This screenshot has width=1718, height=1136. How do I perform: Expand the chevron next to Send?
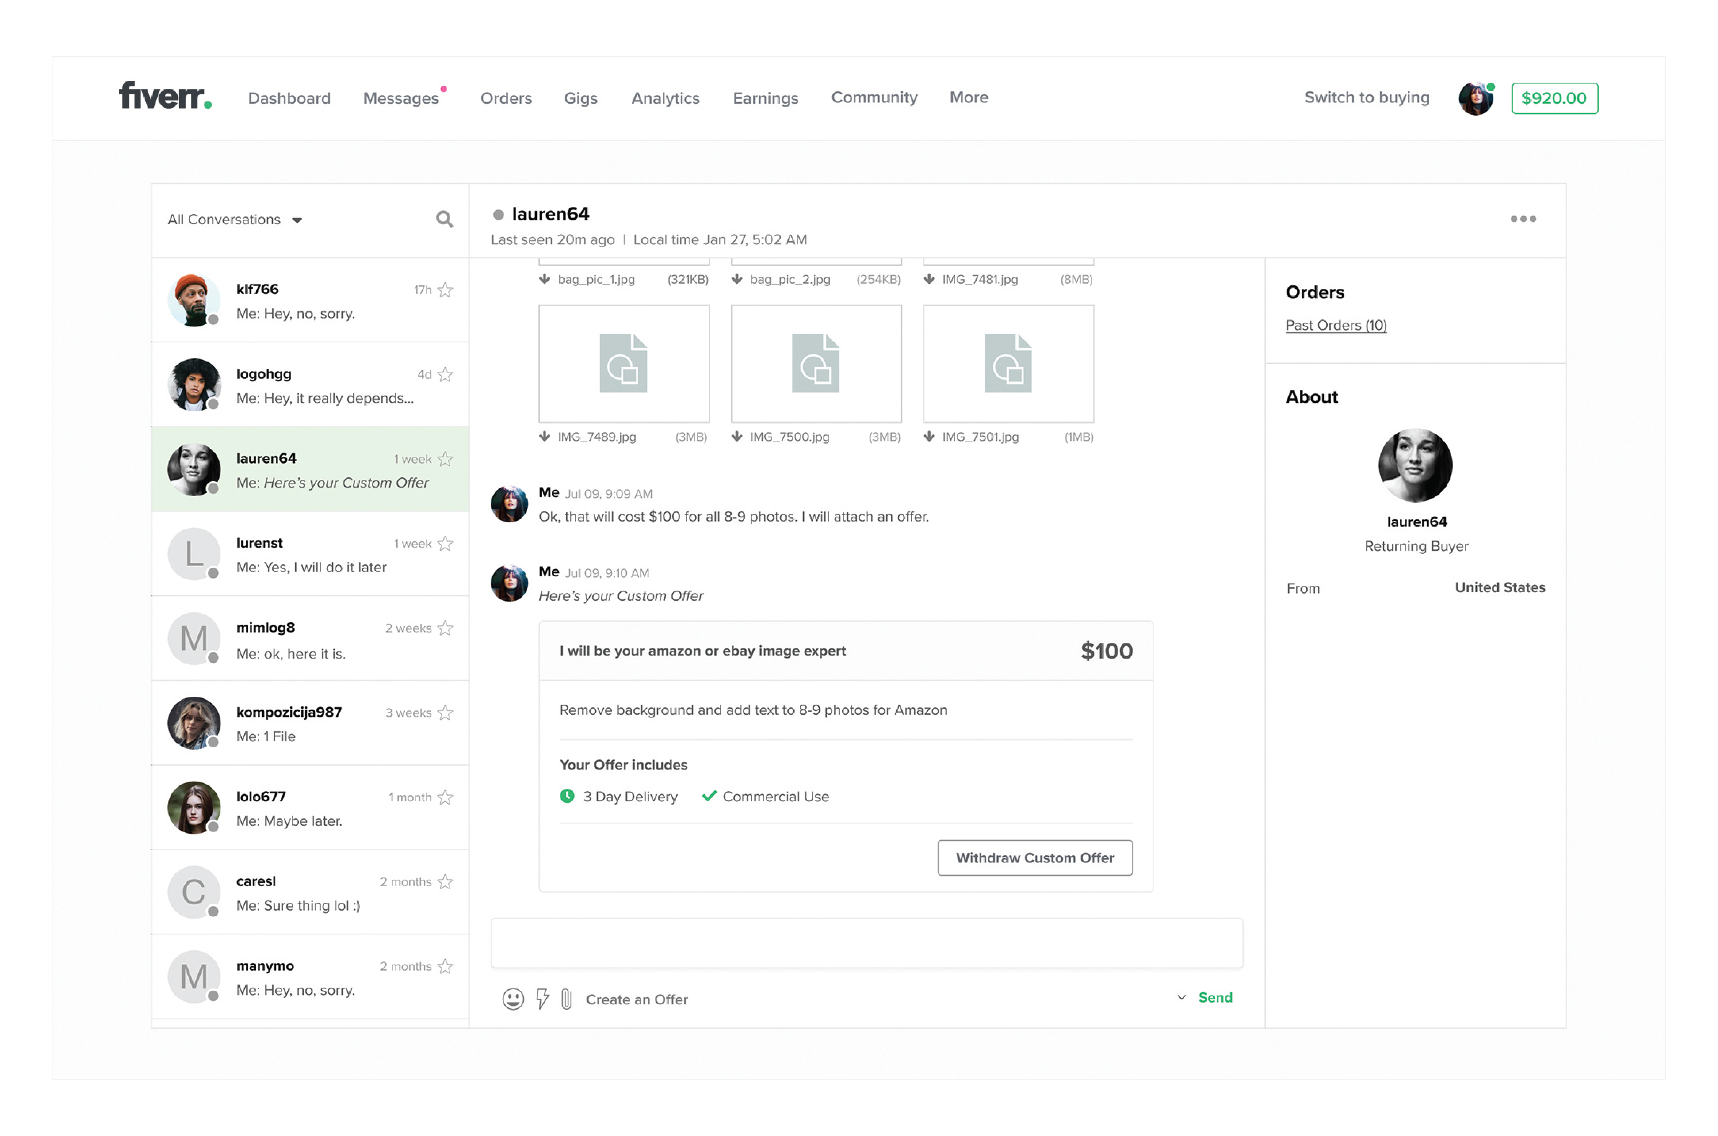[1181, 998]
